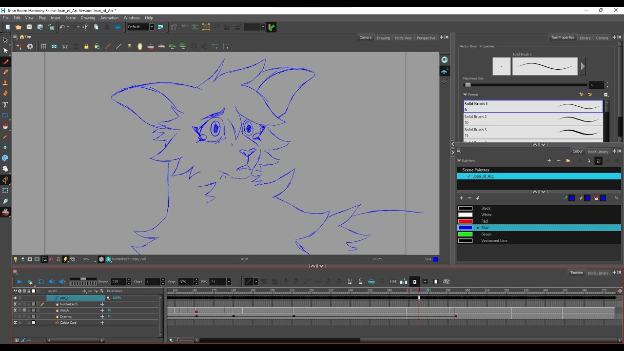Click the Camera view render eye icon
The height and width of the screenshot is (351, 624).
(444, 59)
